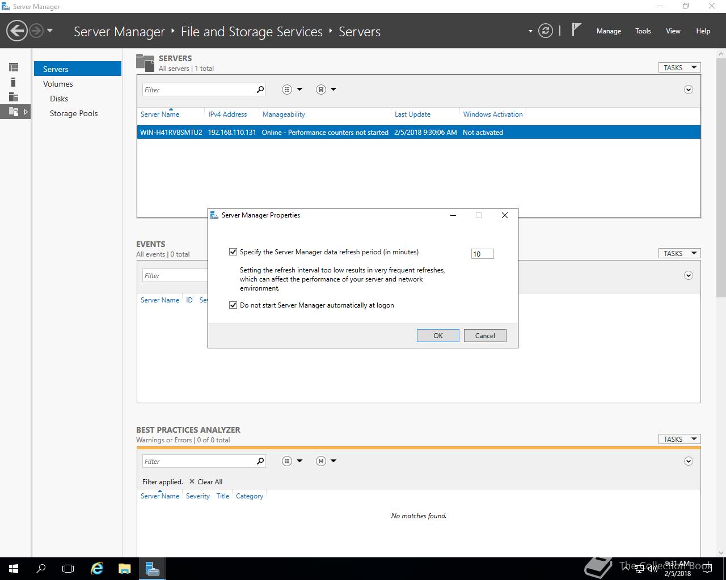726x580 pixels.
Task: Click the Servers Filter input field
Action: point(199,89)
